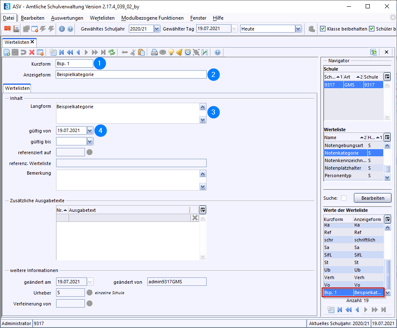This screenshot has height=328, width=397.
Task: Toggle the Klasse beibehalten checkbox
Action: point(323,29)
